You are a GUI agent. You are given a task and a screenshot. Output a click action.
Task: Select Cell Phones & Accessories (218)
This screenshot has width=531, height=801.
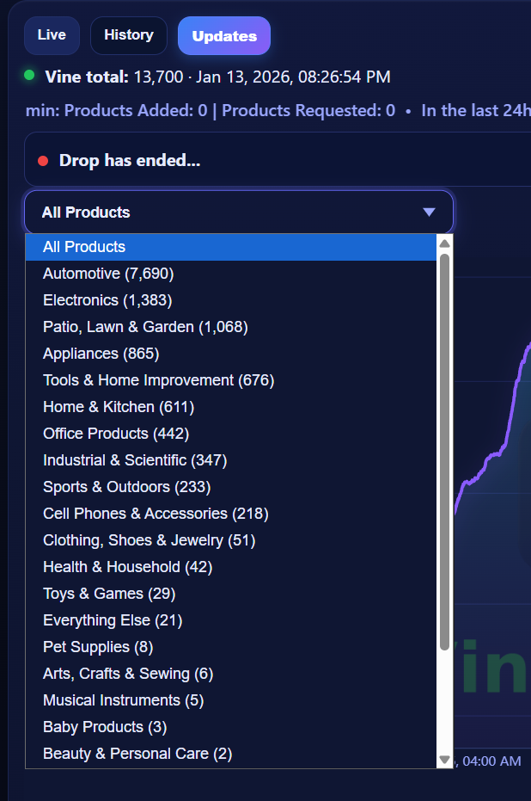(231, 514)
